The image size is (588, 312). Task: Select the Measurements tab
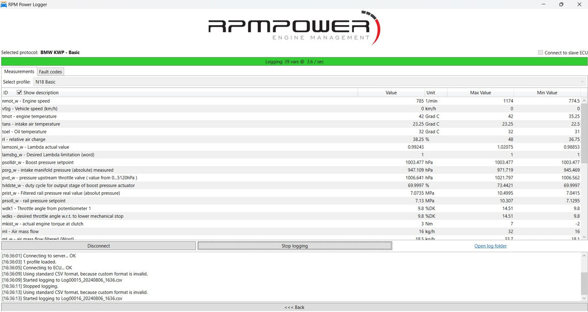point(19,71)
